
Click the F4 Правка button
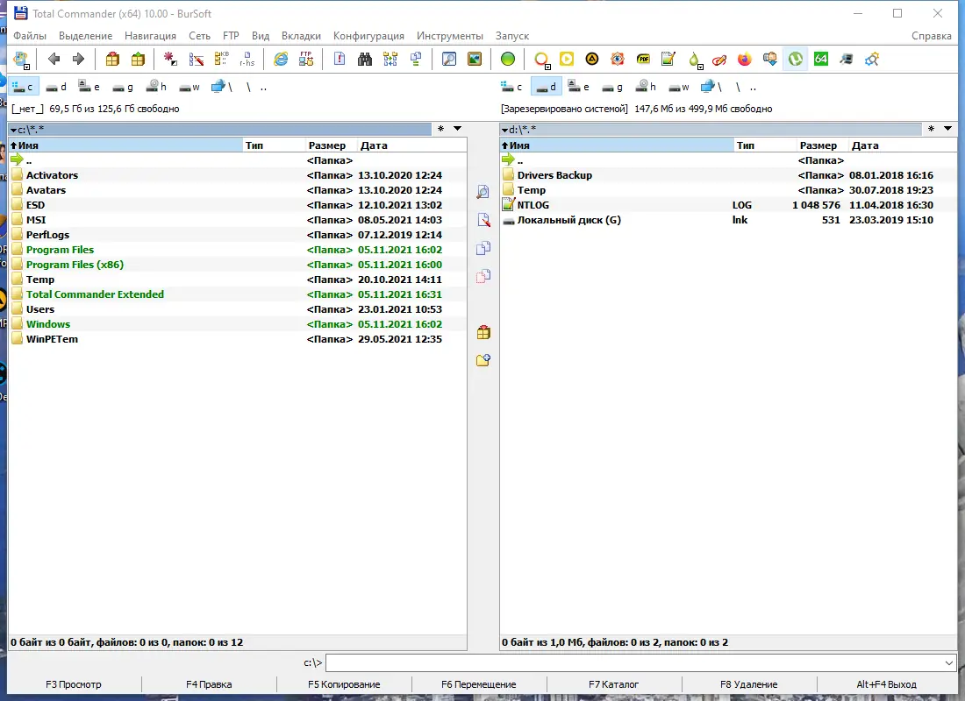(210, 684)
